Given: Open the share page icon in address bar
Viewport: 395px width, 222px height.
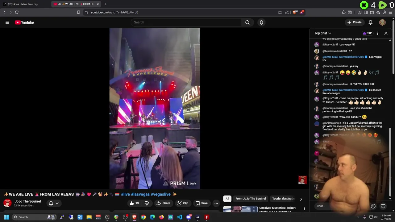Looking at the screenshot, I should pyautogui.click(x=287, y=12).
